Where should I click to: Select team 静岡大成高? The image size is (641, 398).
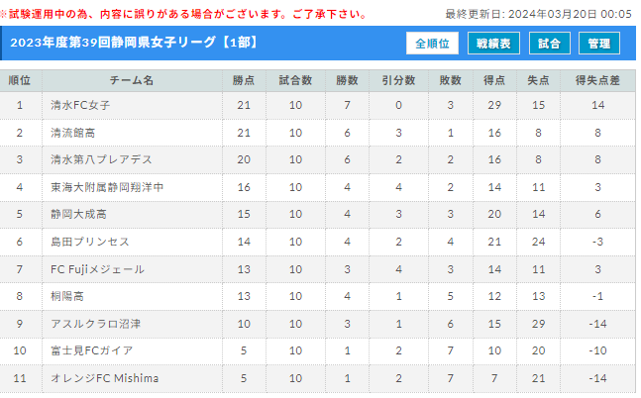tap(78, 214)
